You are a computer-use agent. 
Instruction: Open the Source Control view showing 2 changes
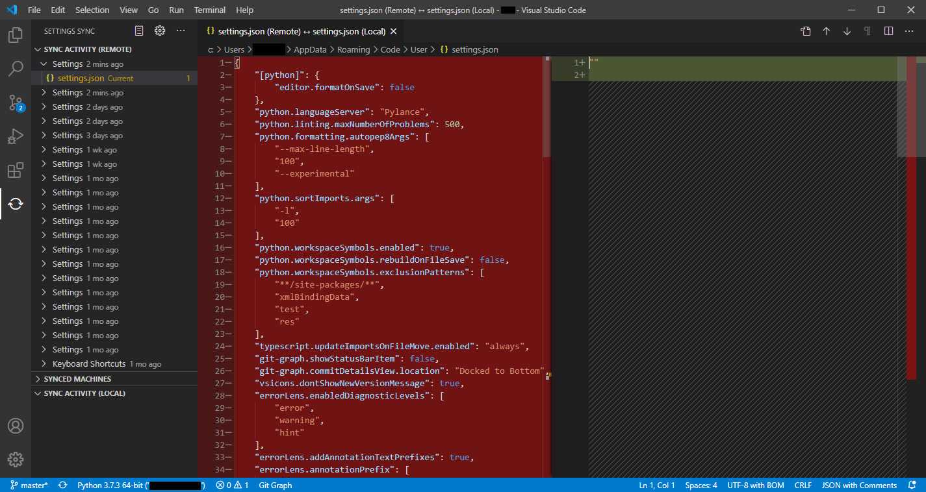[15, 103]
